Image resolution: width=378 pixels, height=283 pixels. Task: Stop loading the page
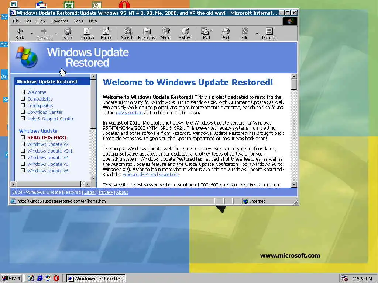(x=68, y=34)
